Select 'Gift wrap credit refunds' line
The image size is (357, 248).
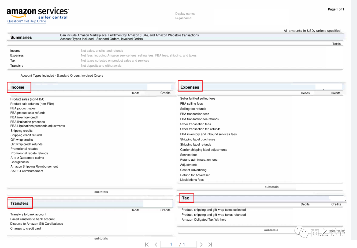click(x=26, y=144)
